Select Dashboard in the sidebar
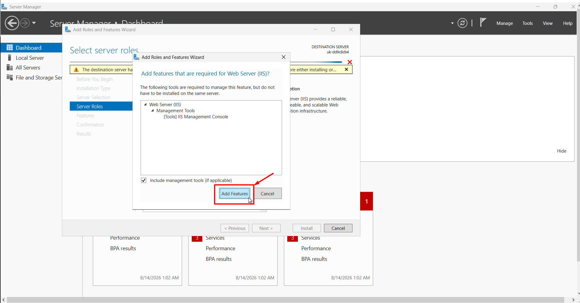The image size is (580, 303). point(31,48)
